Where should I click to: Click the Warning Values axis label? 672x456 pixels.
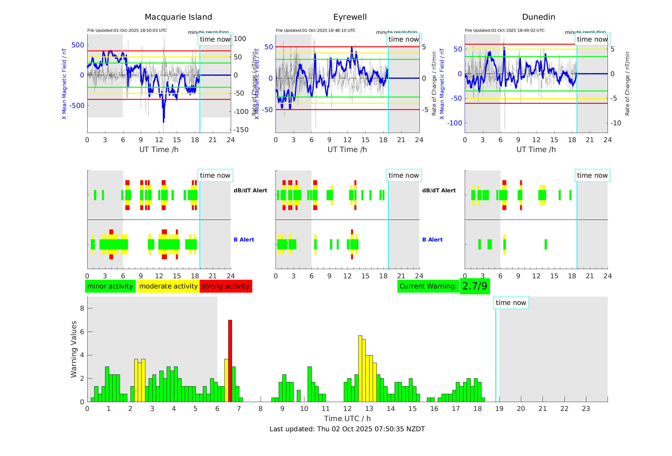pos(74,349)
